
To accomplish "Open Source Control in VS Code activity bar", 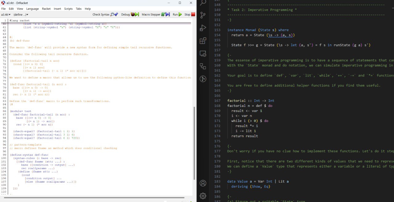I will [203, 15].
